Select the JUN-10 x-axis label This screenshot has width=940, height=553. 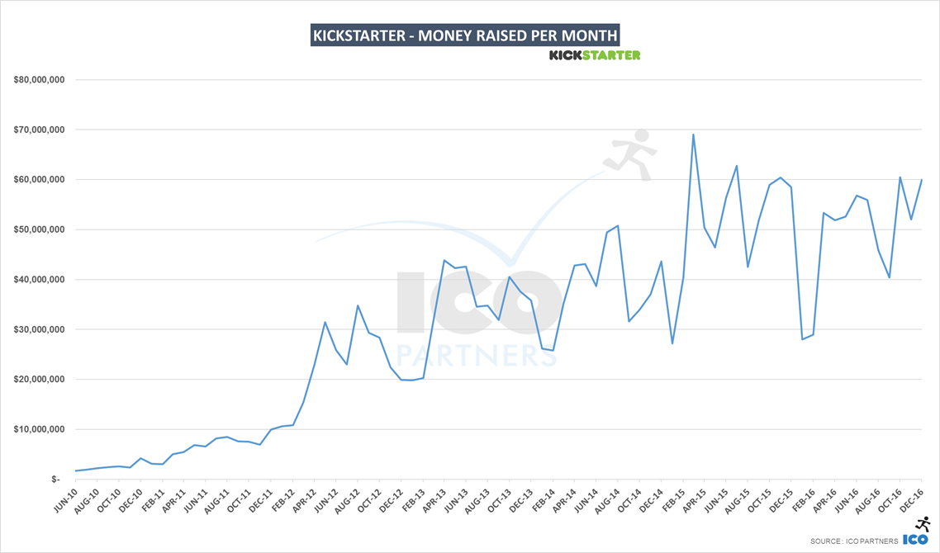65,500
